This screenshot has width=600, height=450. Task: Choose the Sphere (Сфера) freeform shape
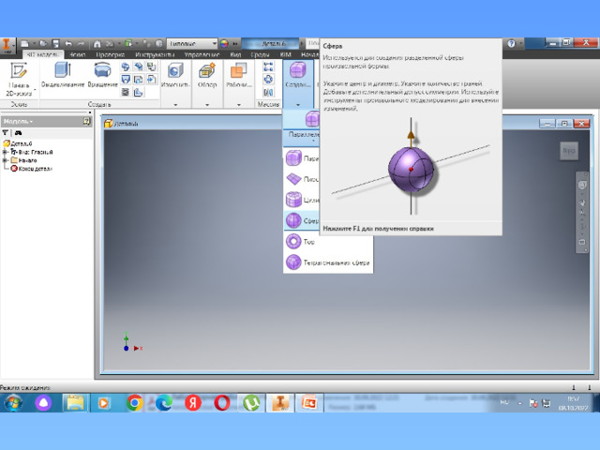click(293, 220)
